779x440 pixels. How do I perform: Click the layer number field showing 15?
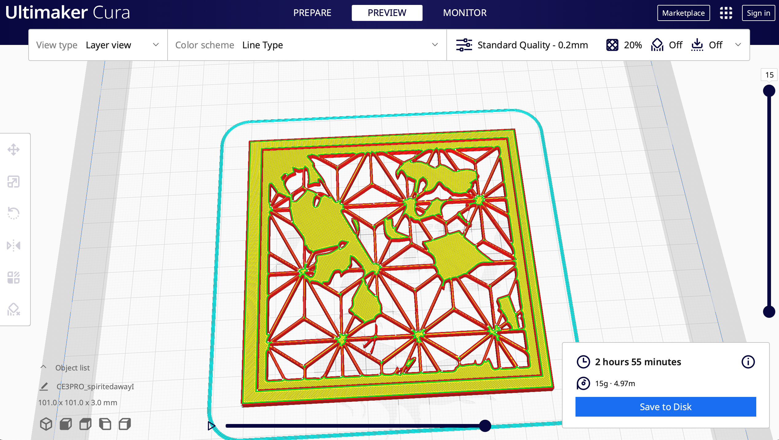point(769,75)
